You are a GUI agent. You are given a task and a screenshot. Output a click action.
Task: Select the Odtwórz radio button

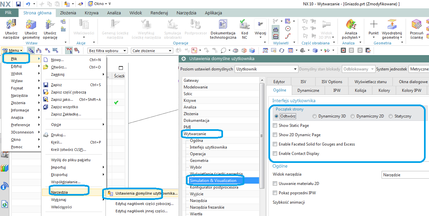point(276,116)
